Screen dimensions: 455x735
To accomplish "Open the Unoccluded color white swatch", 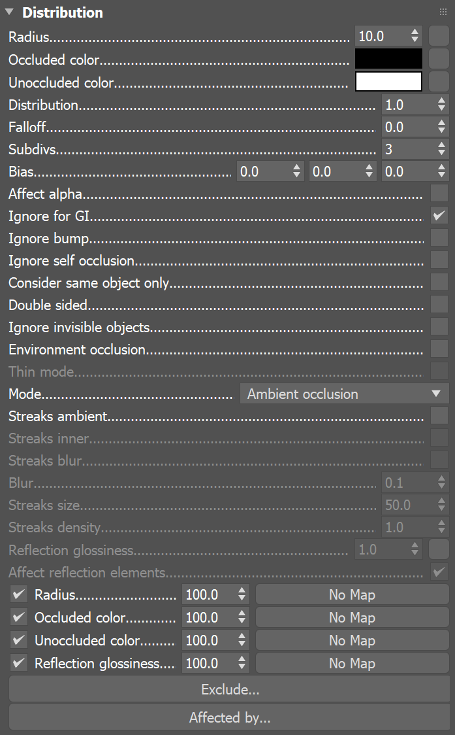I will coord(388,81).
